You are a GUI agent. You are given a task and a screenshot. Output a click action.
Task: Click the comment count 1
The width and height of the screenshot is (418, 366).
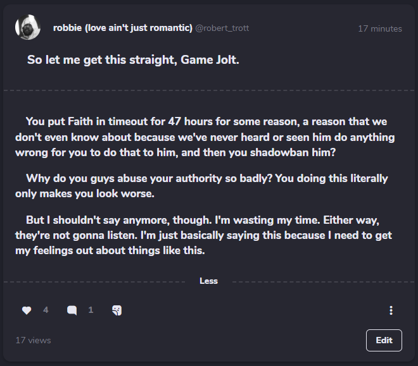tap(91, 310)
